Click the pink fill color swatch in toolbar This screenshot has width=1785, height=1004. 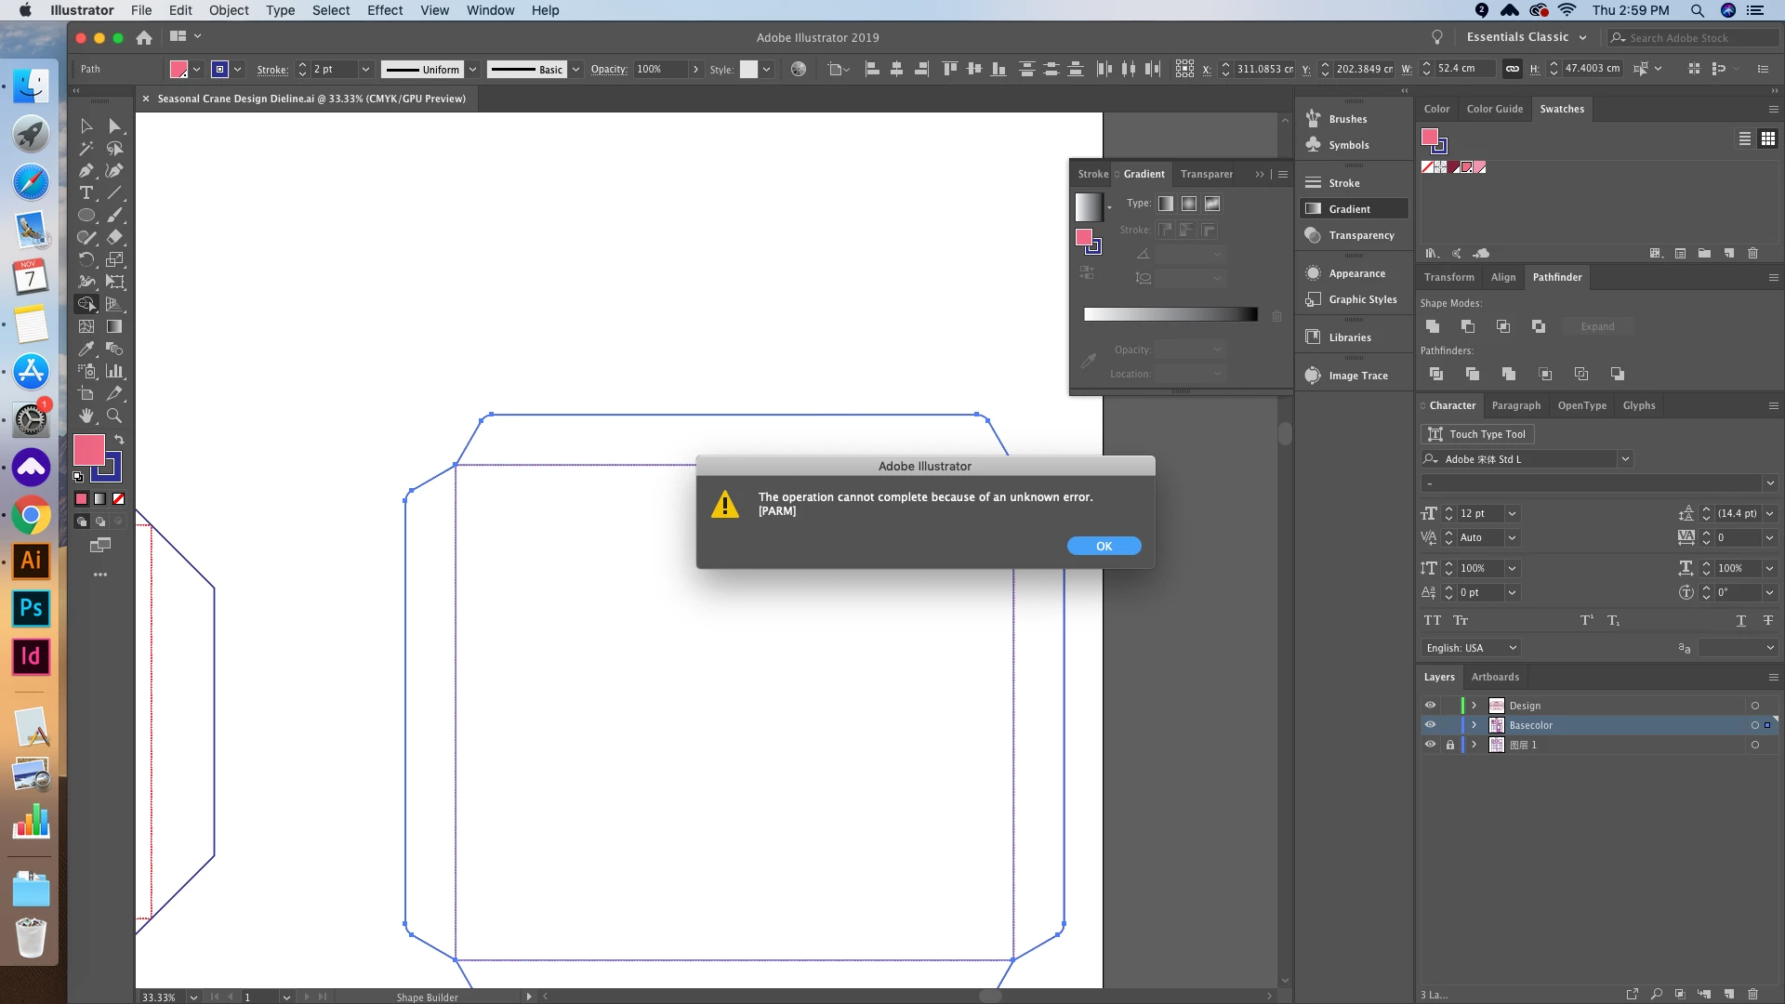pyautogui.click(x=88, y=450)
